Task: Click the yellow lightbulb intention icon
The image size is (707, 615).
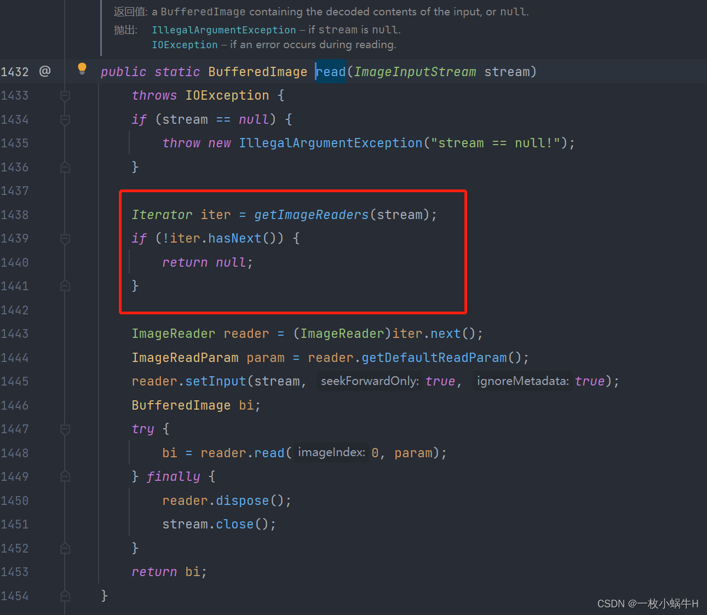Action: pyautogui.click(x=82, y=68)
